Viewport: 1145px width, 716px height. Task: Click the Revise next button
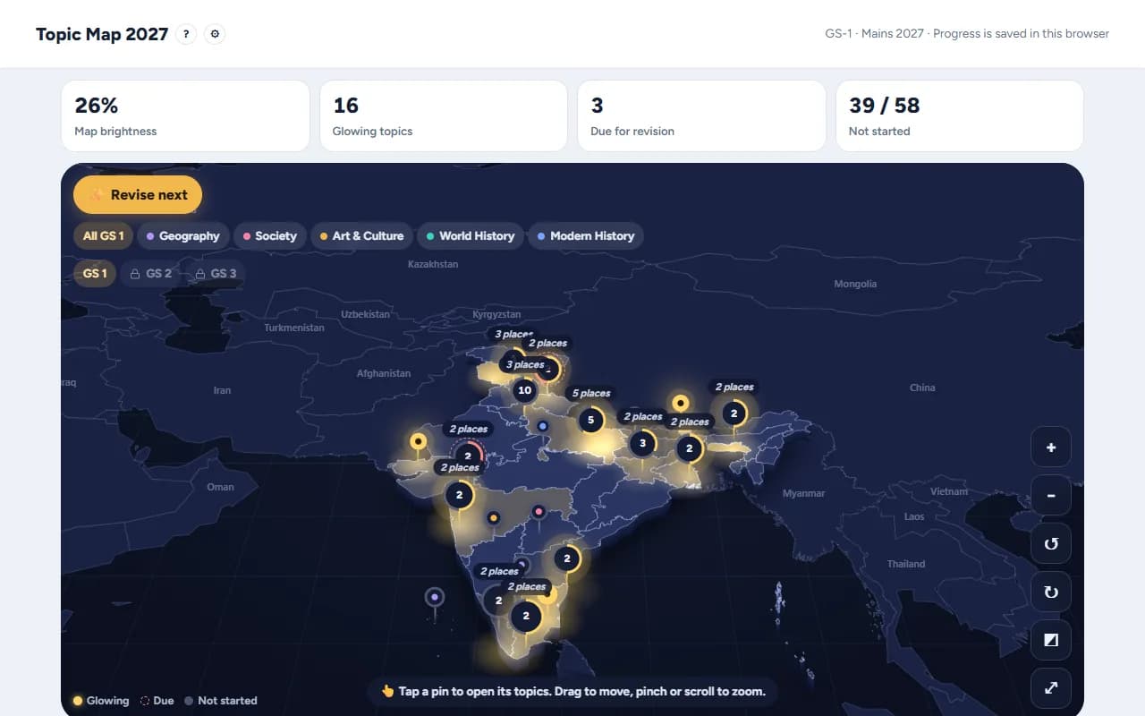[138, 194]
